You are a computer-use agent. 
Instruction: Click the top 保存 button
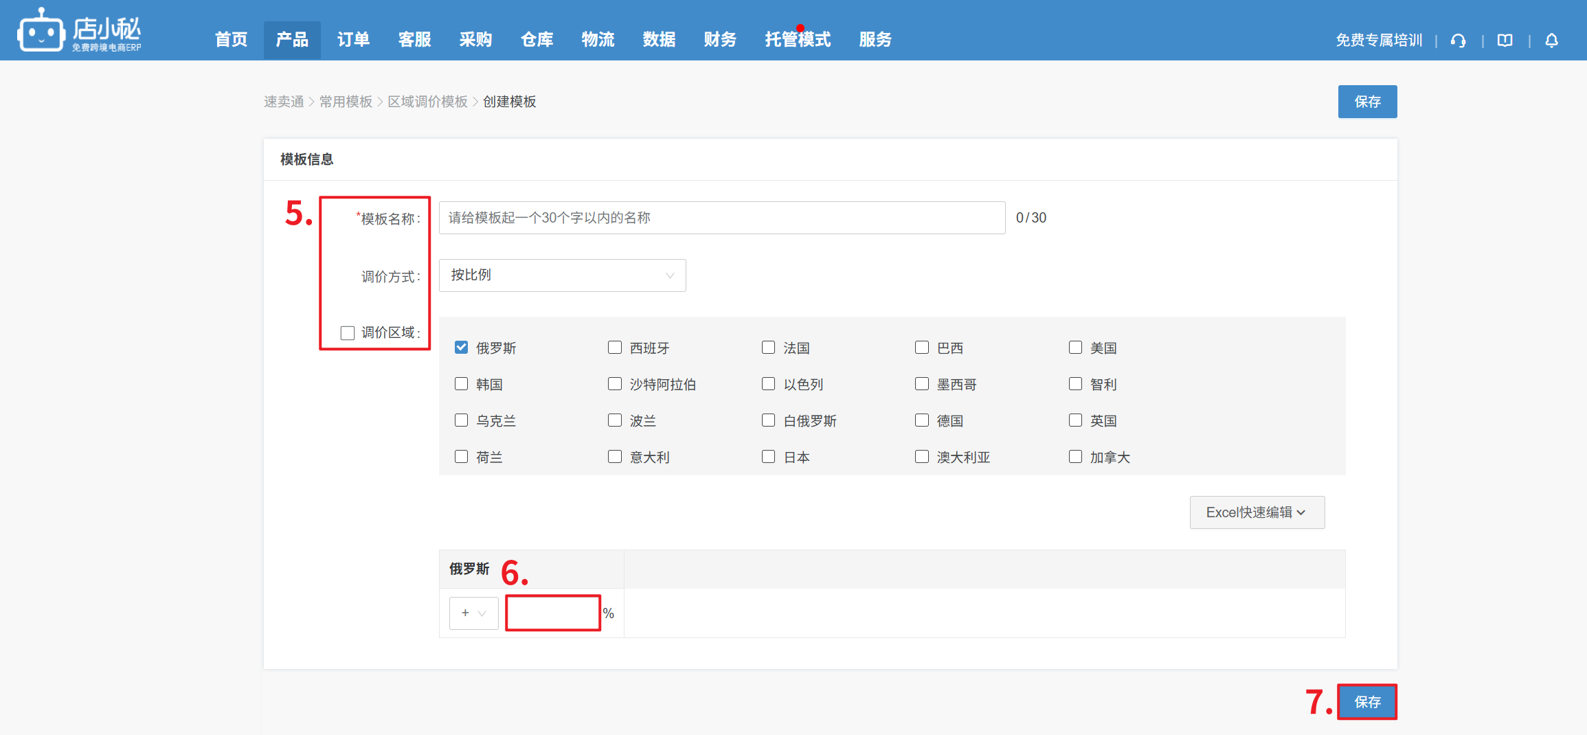pyautogui.click(x=1367, y=102)
